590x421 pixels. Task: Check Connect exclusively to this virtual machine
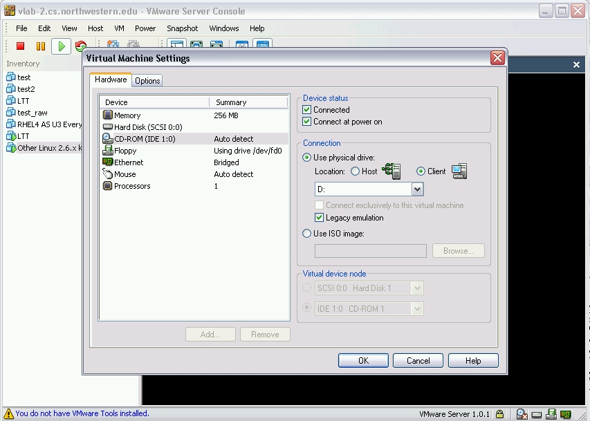319,205
